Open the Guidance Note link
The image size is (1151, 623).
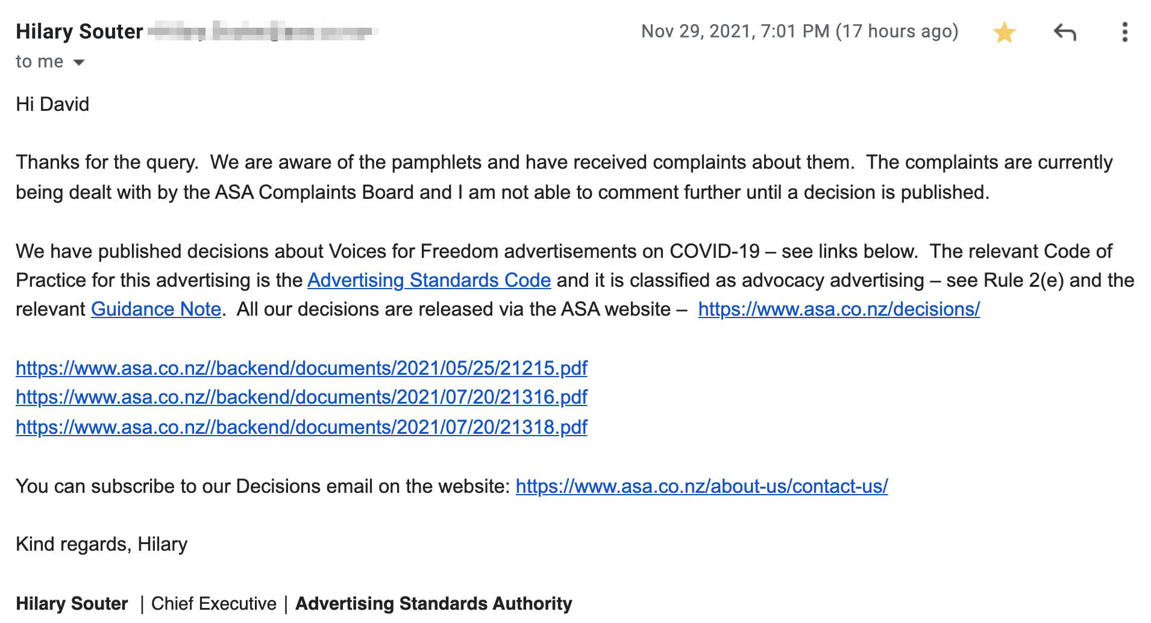156,309
